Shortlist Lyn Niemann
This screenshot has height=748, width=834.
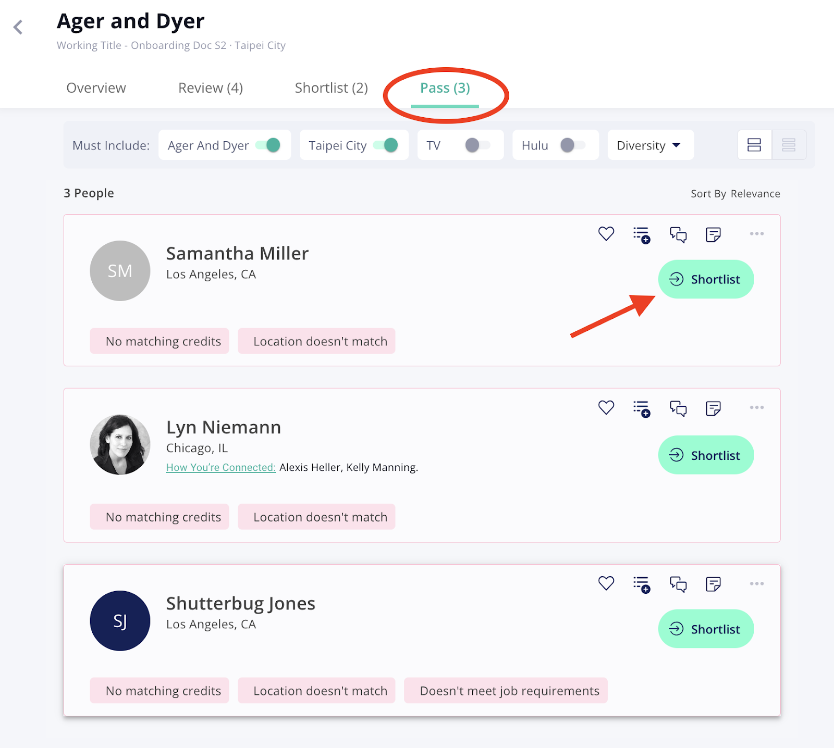click(706, 455)
